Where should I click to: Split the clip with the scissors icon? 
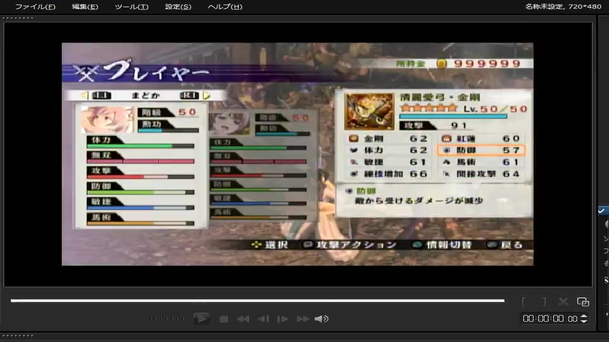[x=563, y=301]
